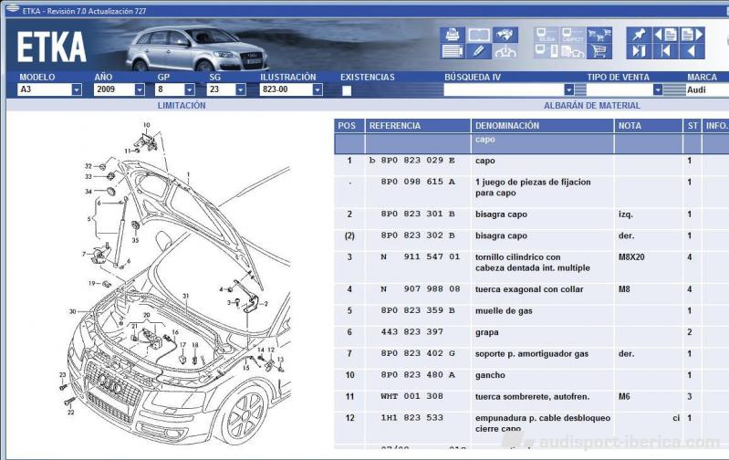This screenshot has height=460, width=729.
Task: Open the single shopping cart
Action: (599, 51)
